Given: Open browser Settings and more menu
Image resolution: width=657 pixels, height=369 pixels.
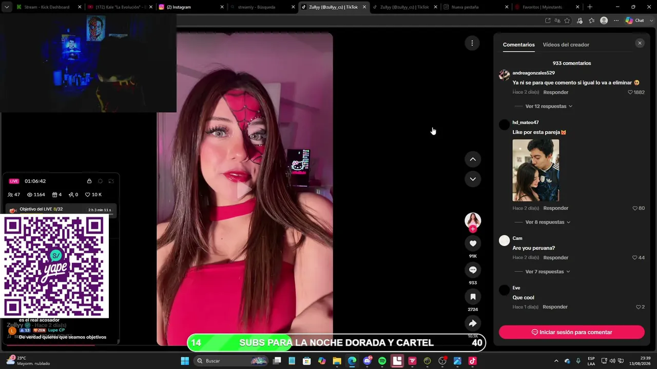Looking at the screenshot, I should click(616, 20).
